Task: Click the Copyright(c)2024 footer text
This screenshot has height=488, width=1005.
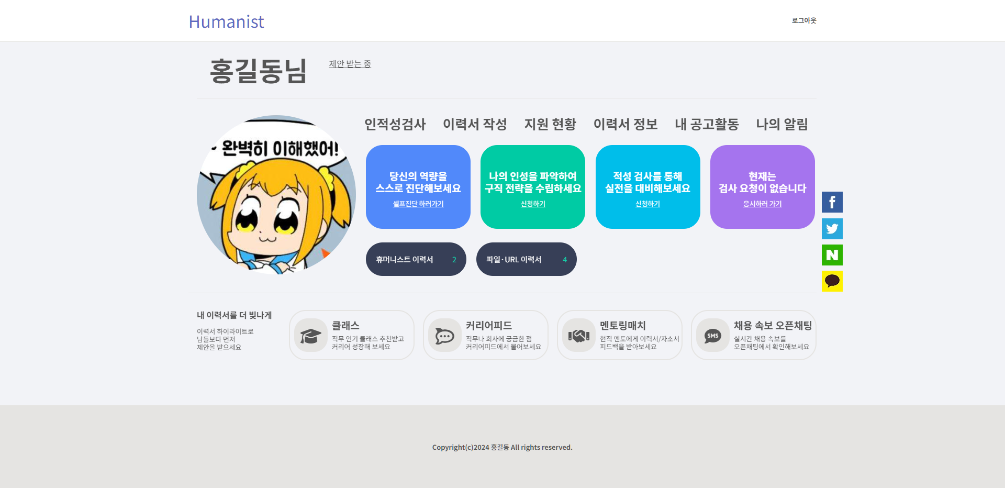Action: click(502, 447)
